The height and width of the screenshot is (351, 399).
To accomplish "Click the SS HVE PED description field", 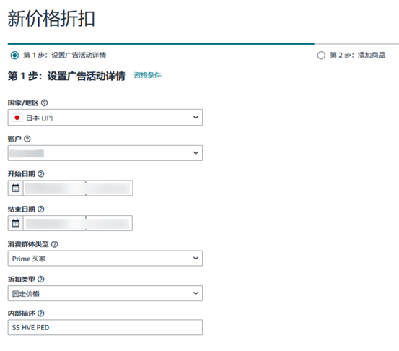I will (x=105, y=327).
